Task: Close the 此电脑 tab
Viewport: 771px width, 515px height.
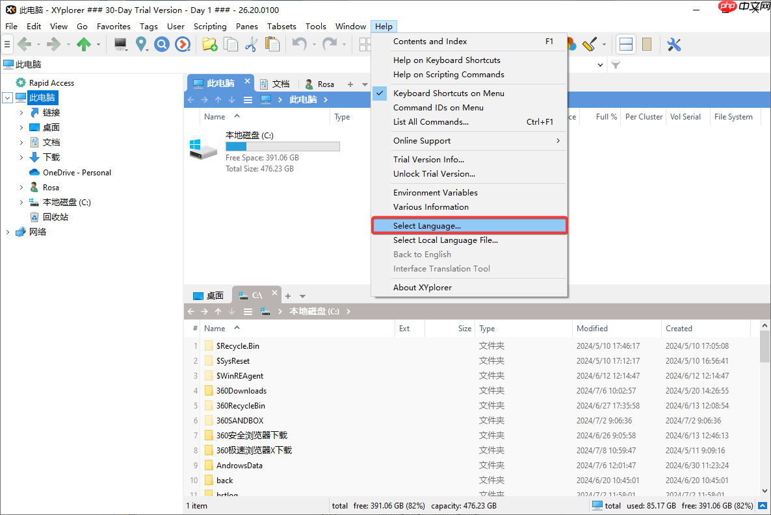Action: 247,81
